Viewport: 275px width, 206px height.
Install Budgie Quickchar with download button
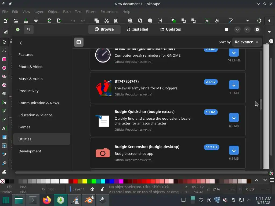click(x=234, y=118)
